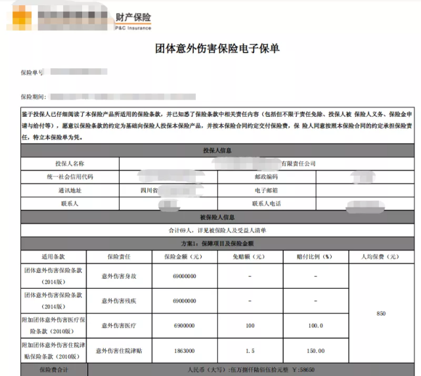Click the 适用条款 column header
Screen dimensions: 421x376
53,257
